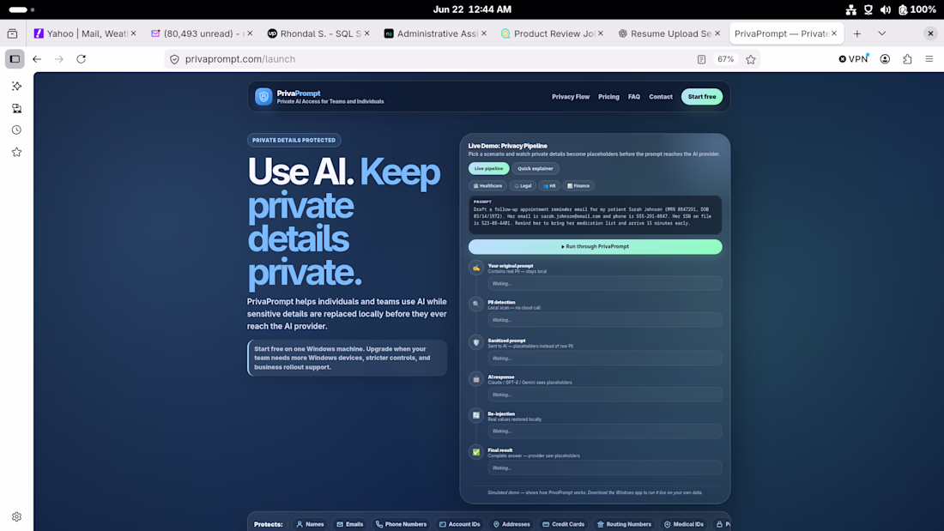Open the 67% zoom level control
This screenshot has height=531, width=944.
click(725, 59)
